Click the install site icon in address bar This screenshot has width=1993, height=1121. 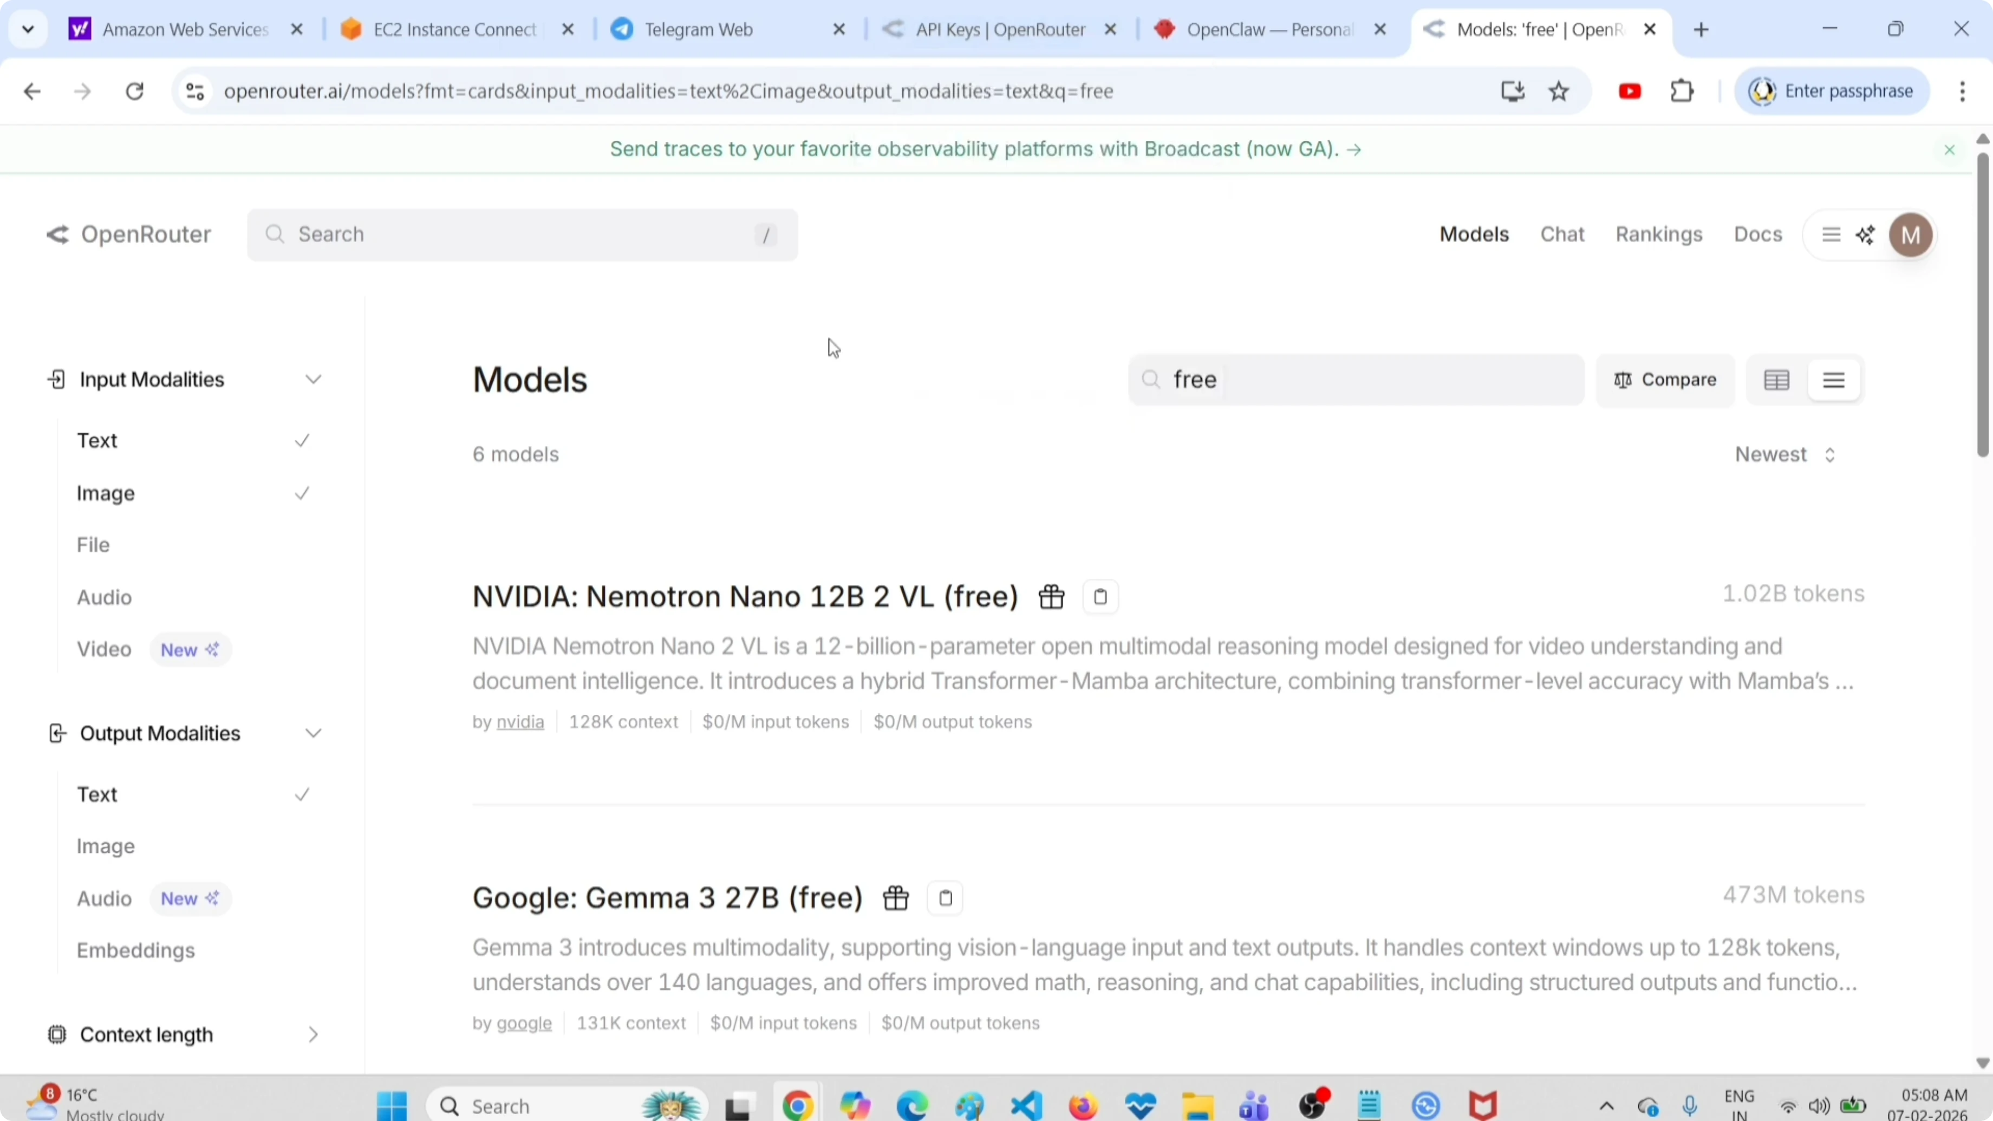coord(1512,90)
